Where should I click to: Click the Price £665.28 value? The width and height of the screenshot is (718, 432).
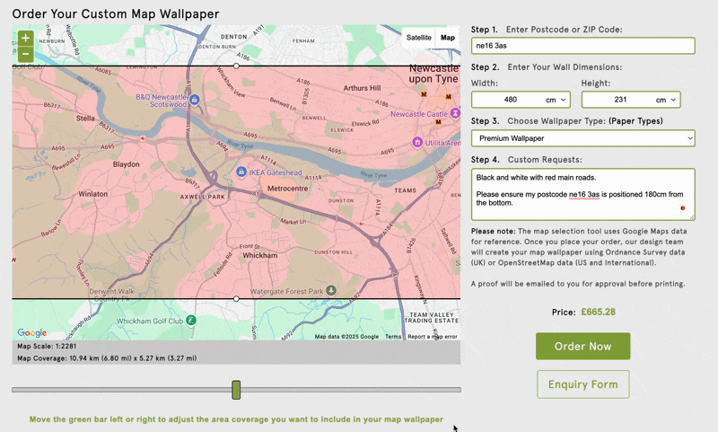598,312
